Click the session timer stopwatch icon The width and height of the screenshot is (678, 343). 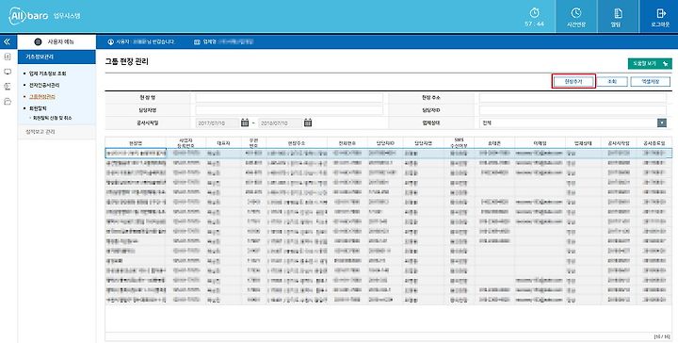[535, 12]
